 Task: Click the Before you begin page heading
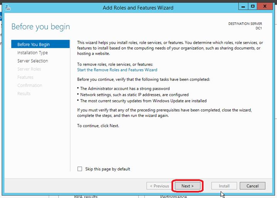pyautogui.click(x=40, y=27)
